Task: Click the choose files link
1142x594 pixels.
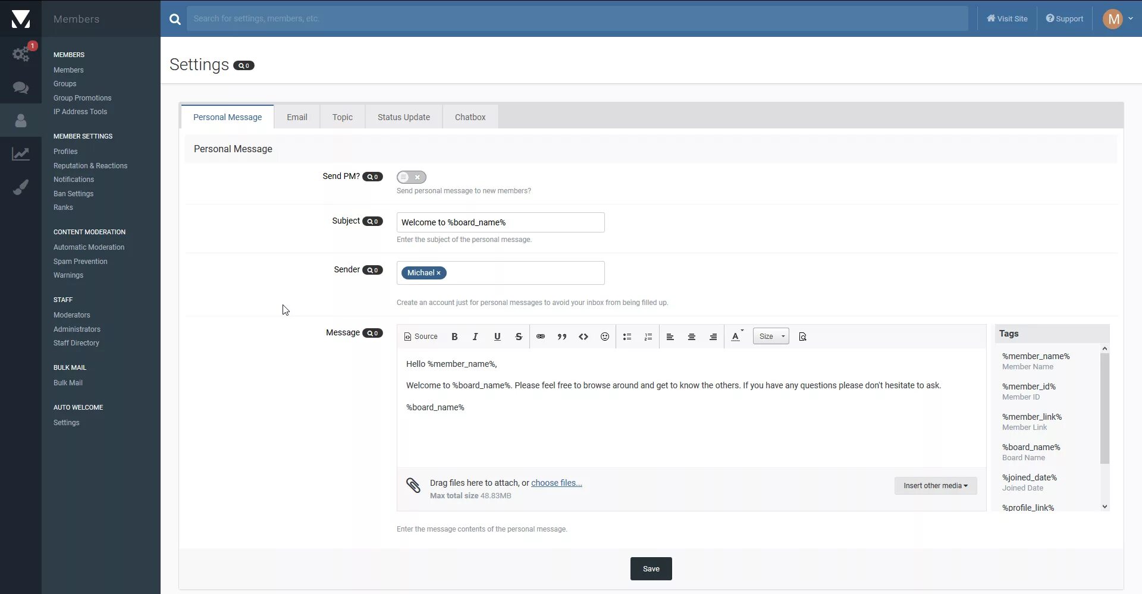Action: click(x=557, y=483)
